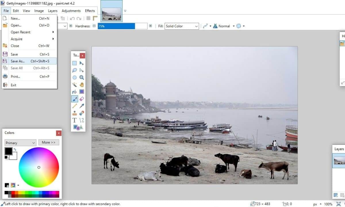Click the color wheel in Colors panel
345x207 pixels.
pos(39,167)
